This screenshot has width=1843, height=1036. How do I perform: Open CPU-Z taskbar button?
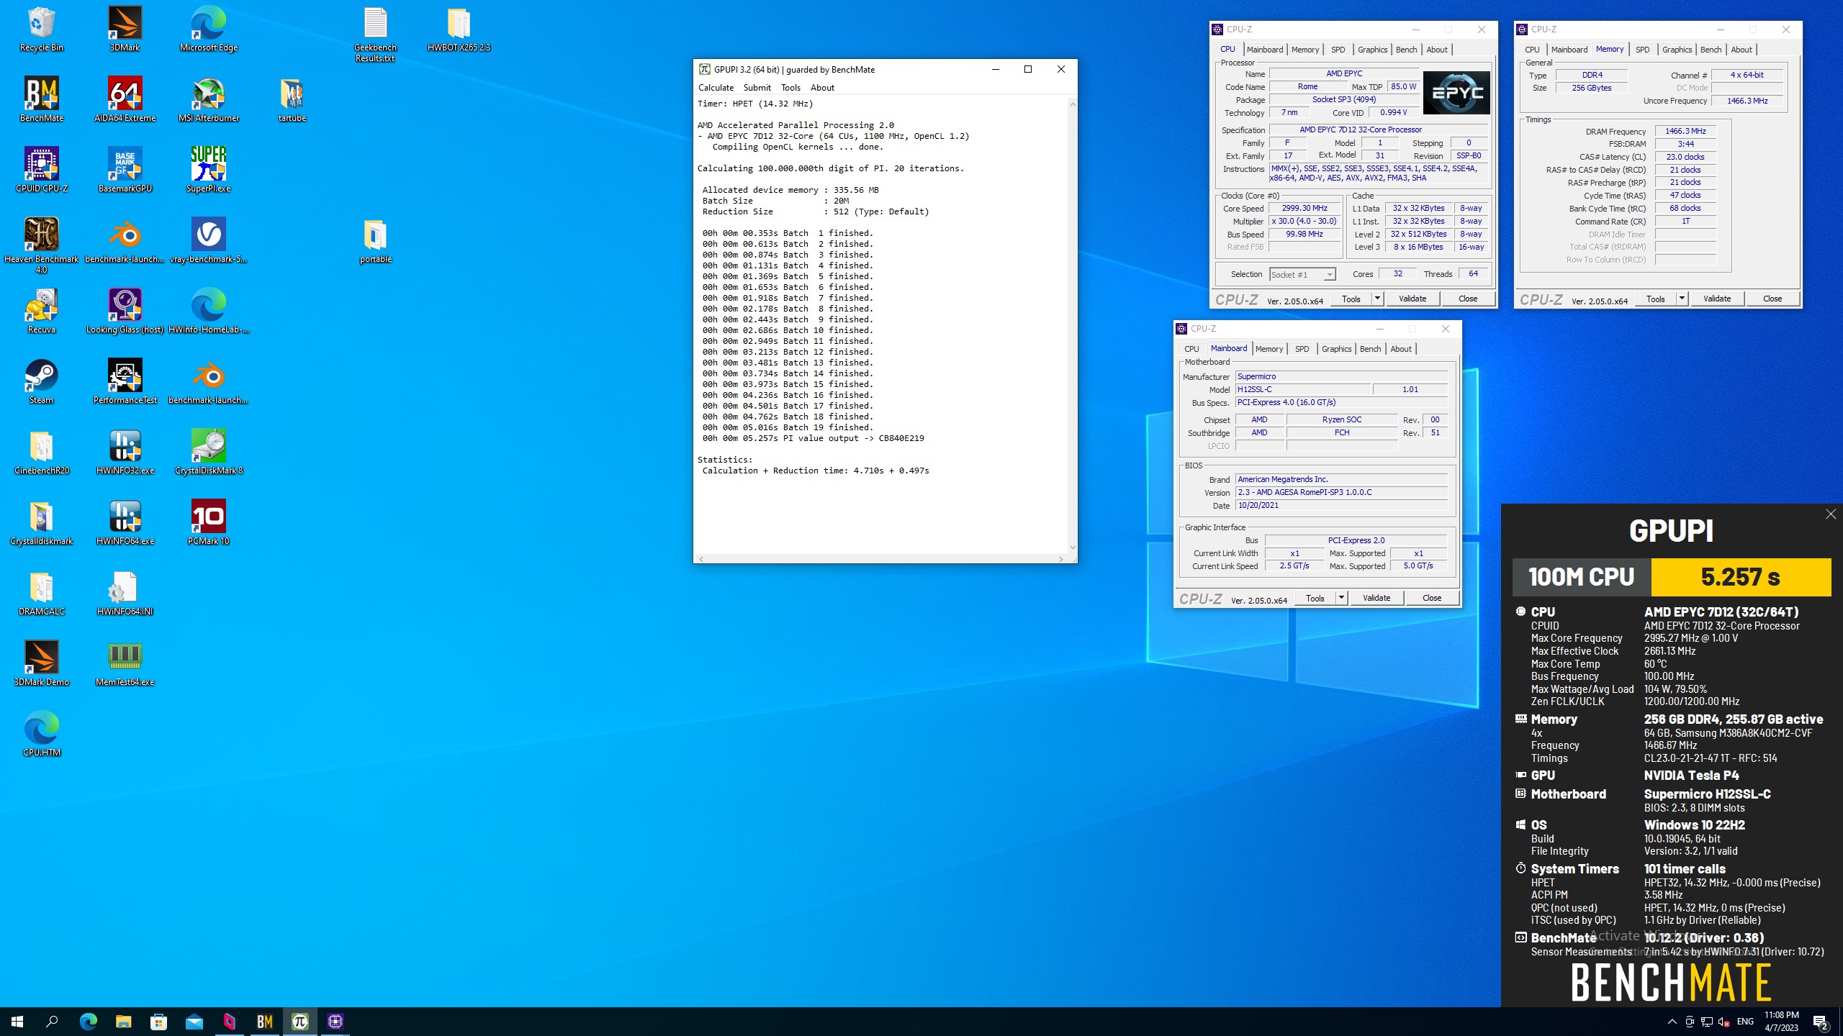point(335,1022)
